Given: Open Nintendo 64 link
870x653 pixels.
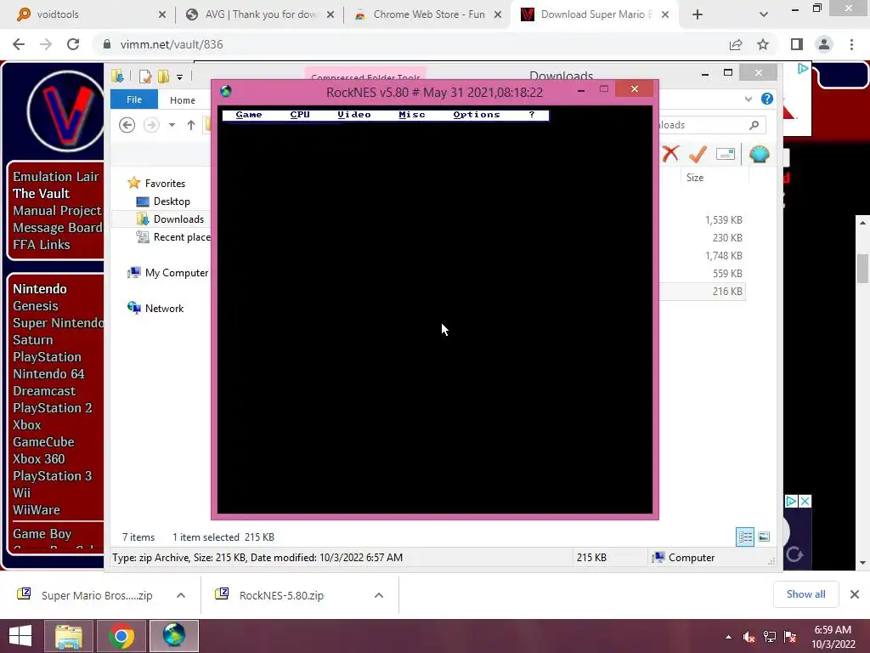Looking at the screenshot, I should point(48,374).
